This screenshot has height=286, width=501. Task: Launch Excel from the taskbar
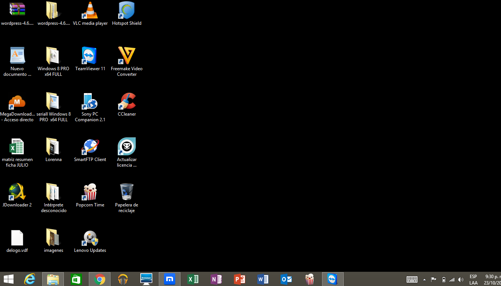click(193, 279)
